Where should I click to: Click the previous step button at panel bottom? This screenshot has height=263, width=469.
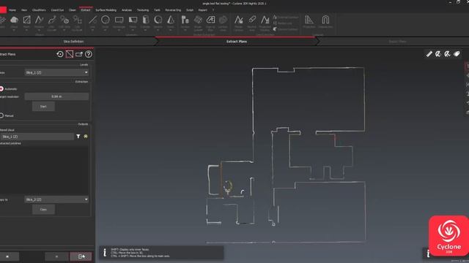pyautogui.click(x=7, y=256)
